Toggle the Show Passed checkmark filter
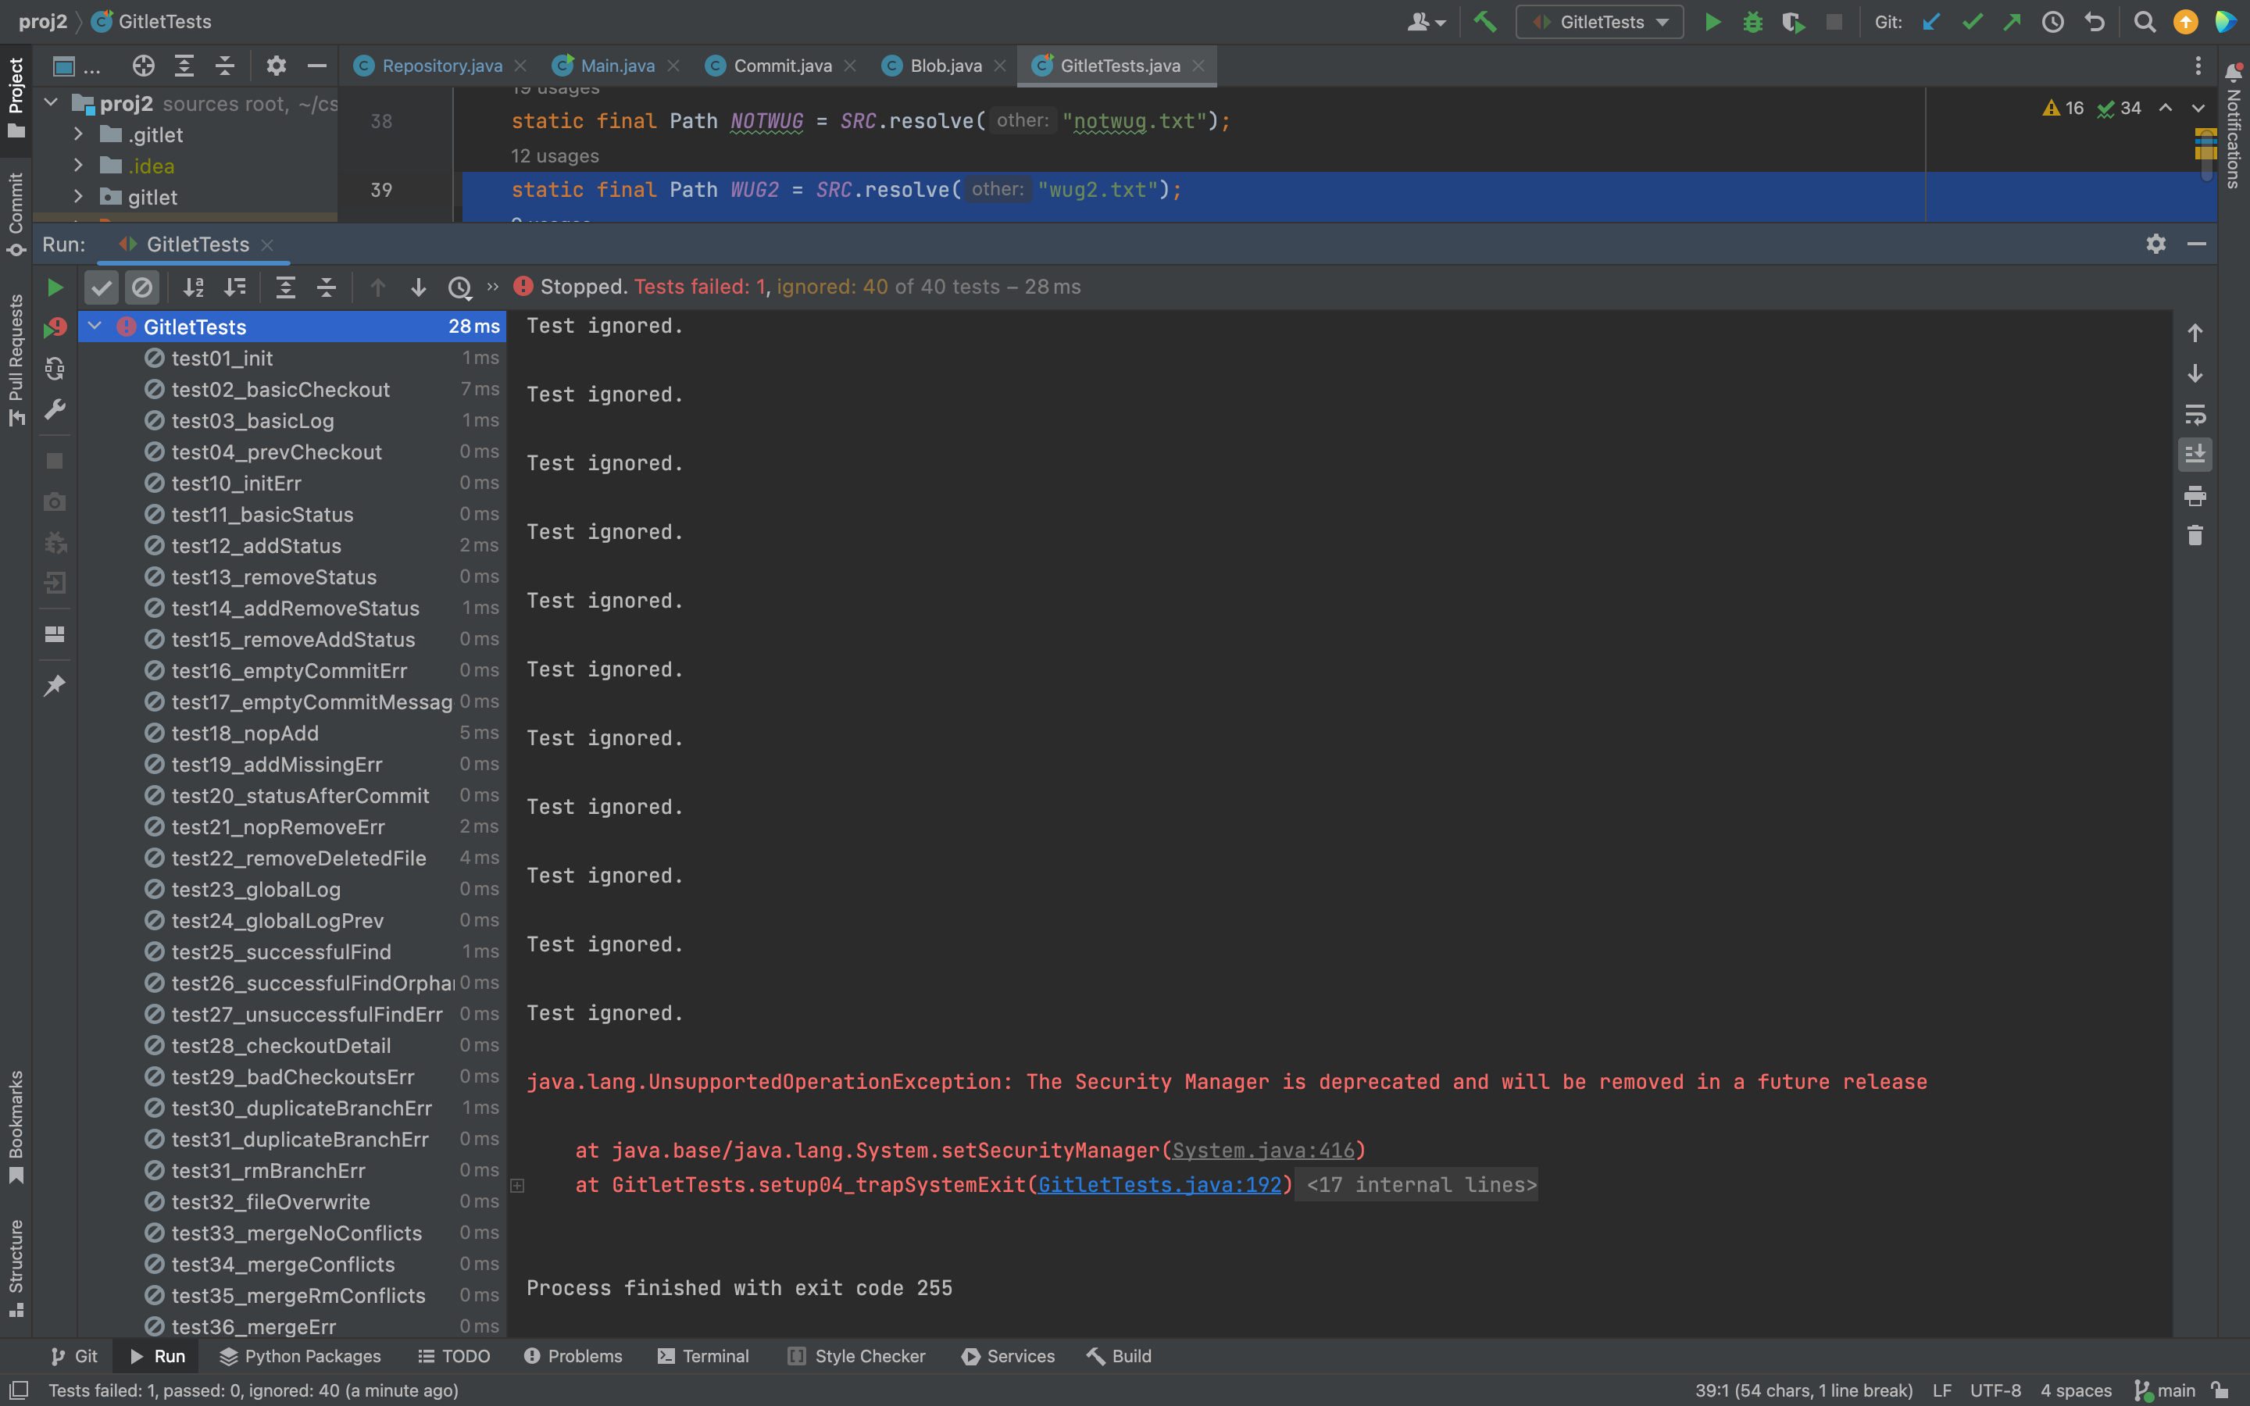This screenshot has width=2250, height=1406. [102, 287]
